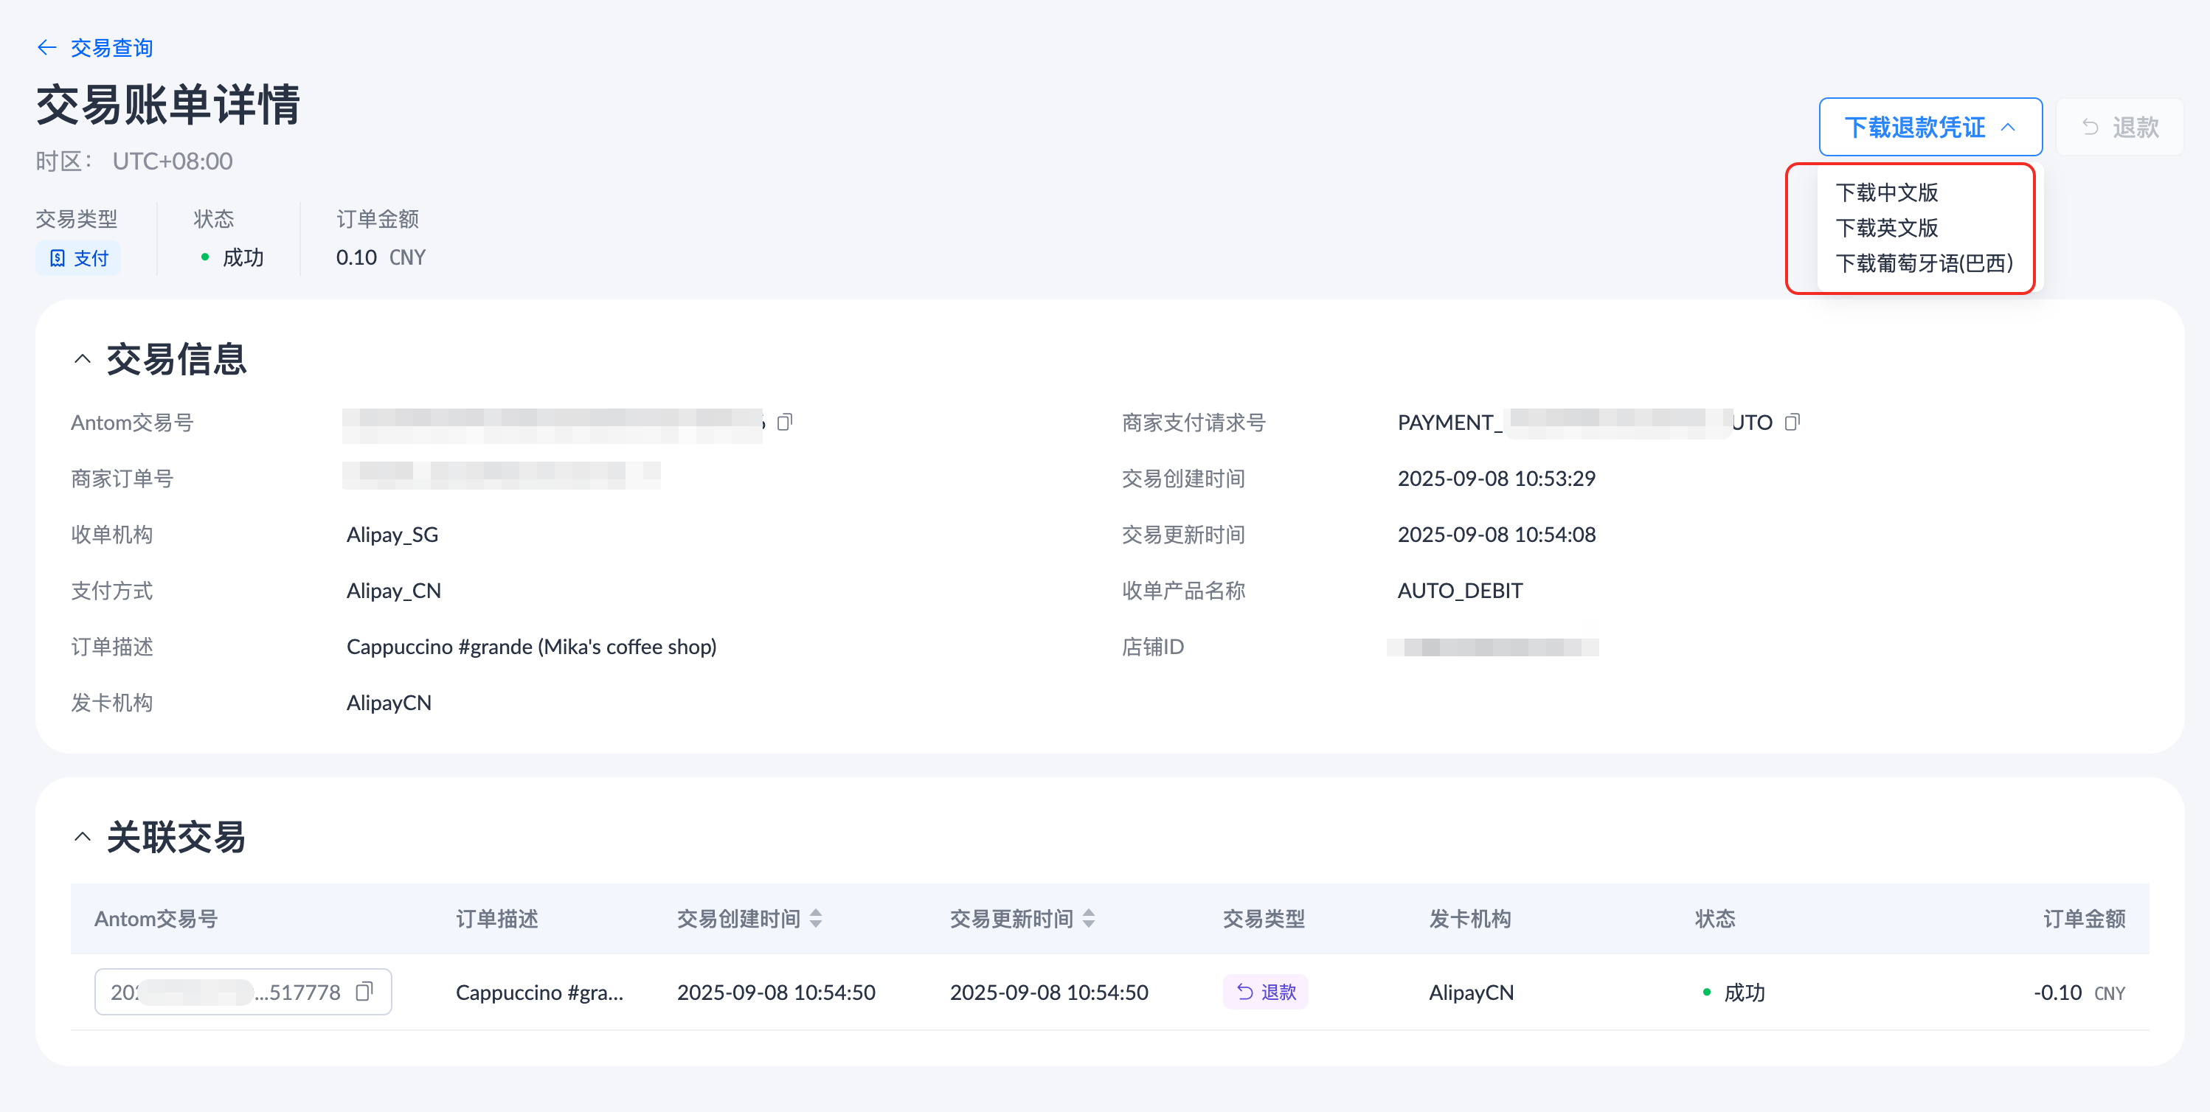Image resolution: width=2210 pixels, height=1112 pixels.
Task: Sort by 交易创建时间 column
Action: pos(816,919)
